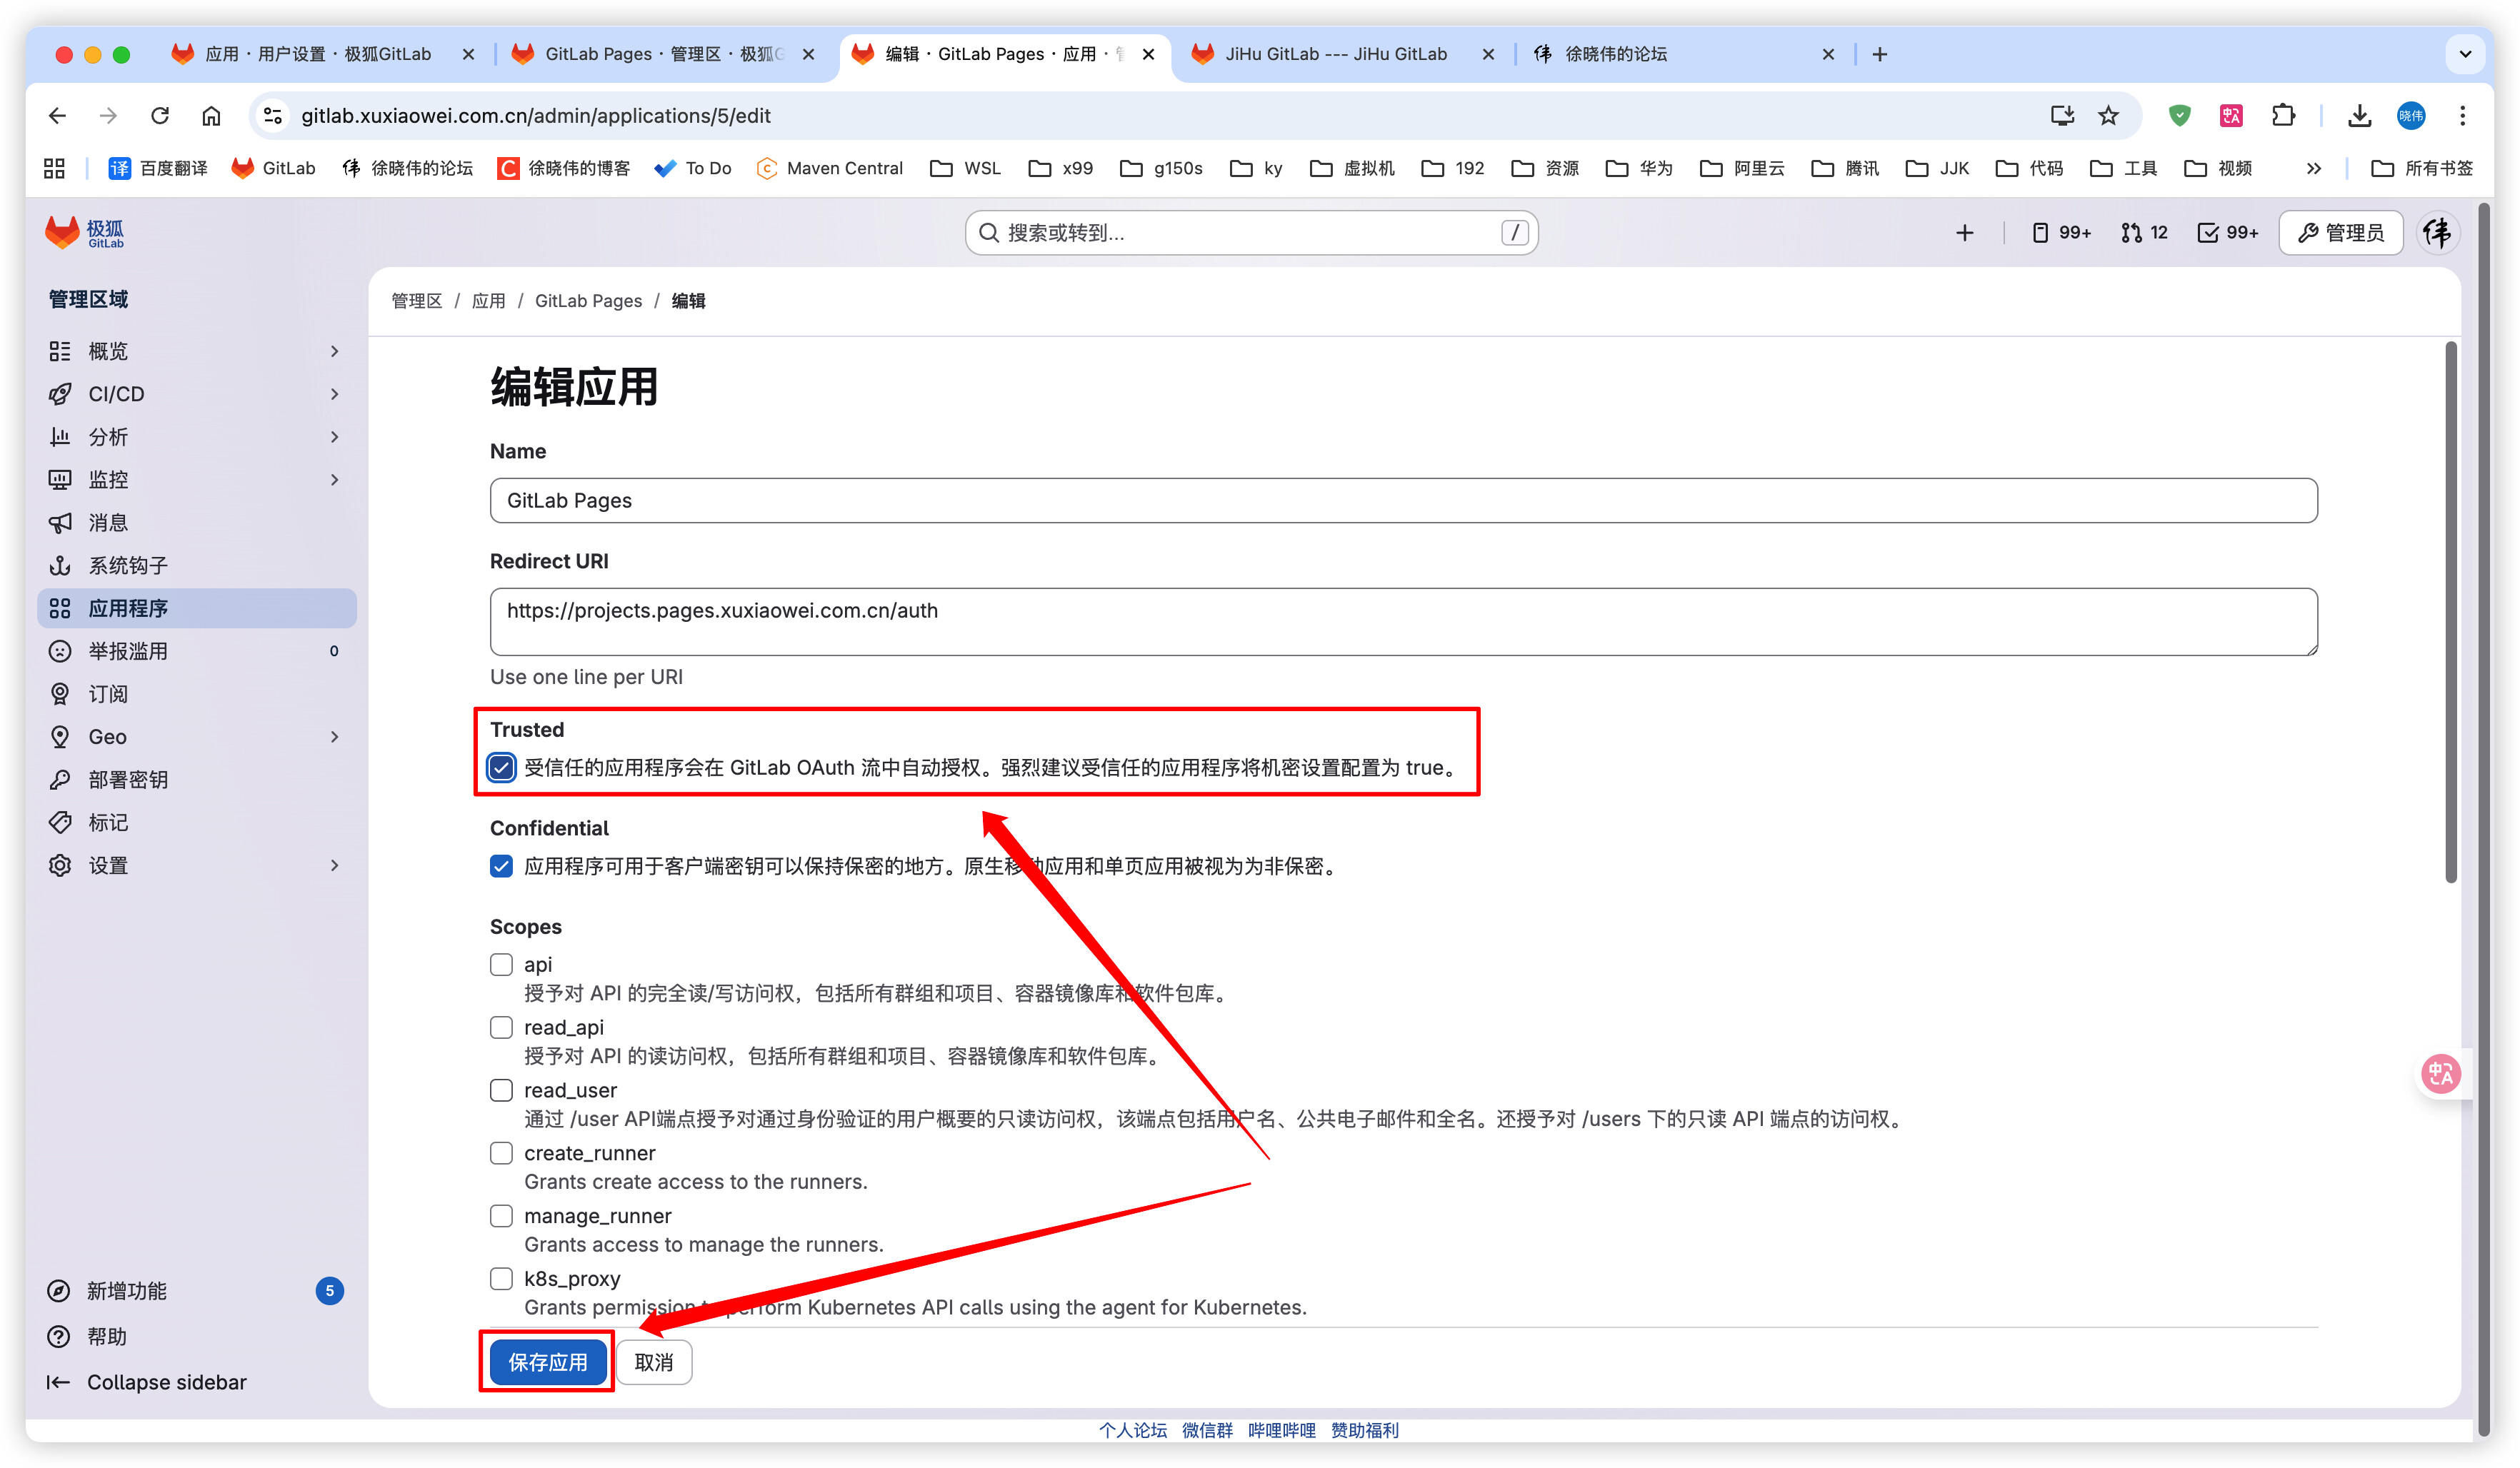
Task: Enable the read_api scope checkbox
Action: pyautogui.click(x=501, y=1027)
